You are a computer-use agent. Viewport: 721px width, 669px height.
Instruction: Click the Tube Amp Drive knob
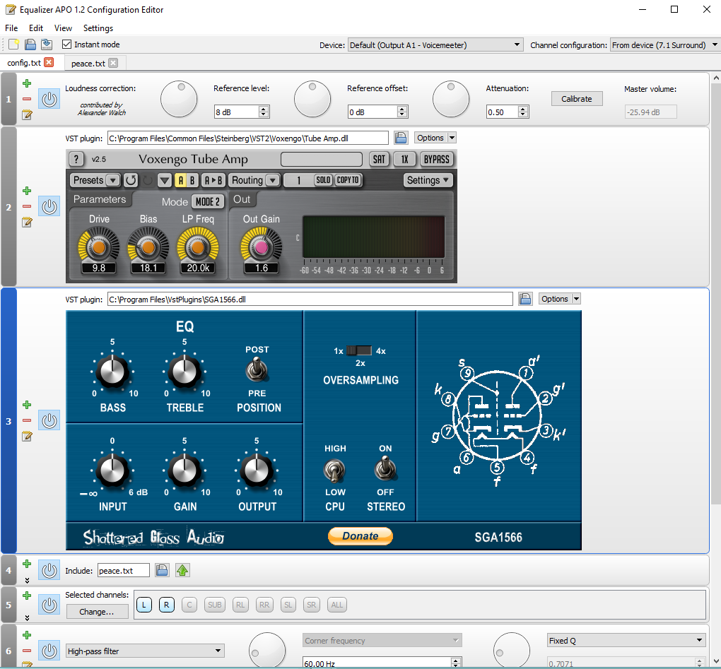pyautogui.click(x=99, y=248)
